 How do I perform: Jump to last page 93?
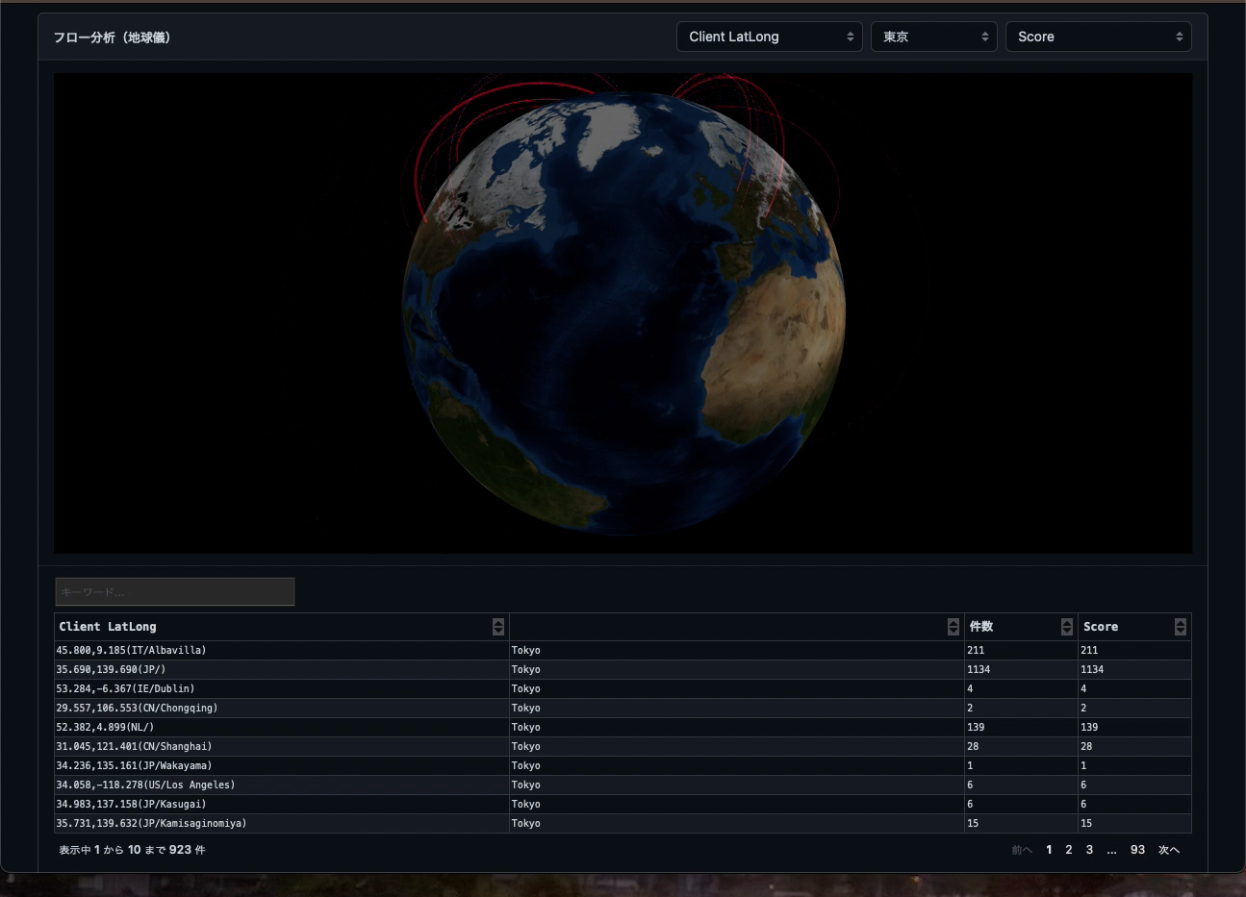[1137, 850]
